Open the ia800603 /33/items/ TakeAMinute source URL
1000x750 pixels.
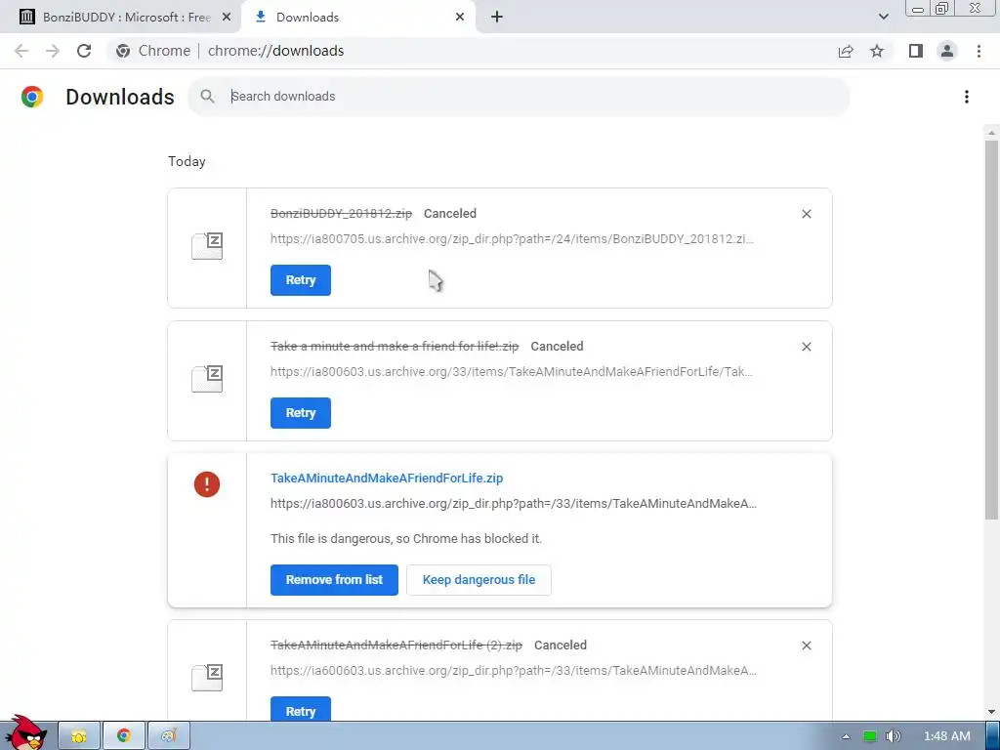click(512, 372)
